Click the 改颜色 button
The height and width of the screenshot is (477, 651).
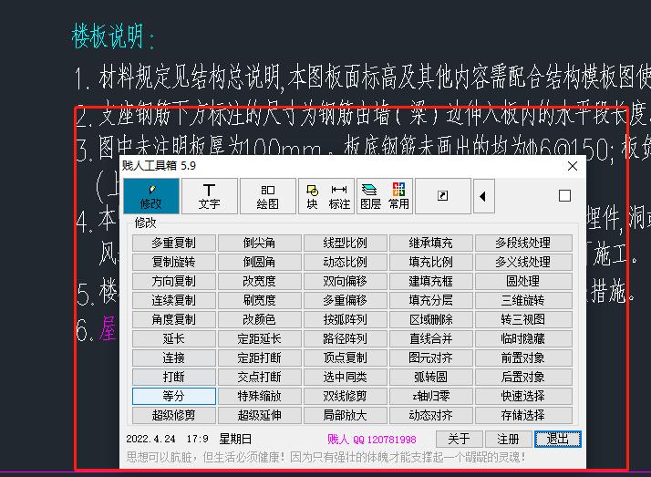[260, 319]
